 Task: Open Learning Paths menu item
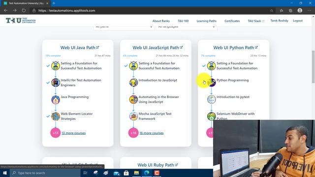click(206, 21)
